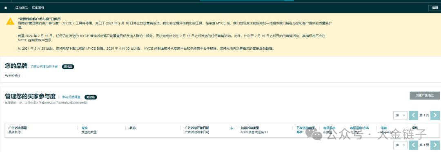441x152 pixels.
Task: Go to previous page with lower arrow
Action: click(x=413, y=145)
